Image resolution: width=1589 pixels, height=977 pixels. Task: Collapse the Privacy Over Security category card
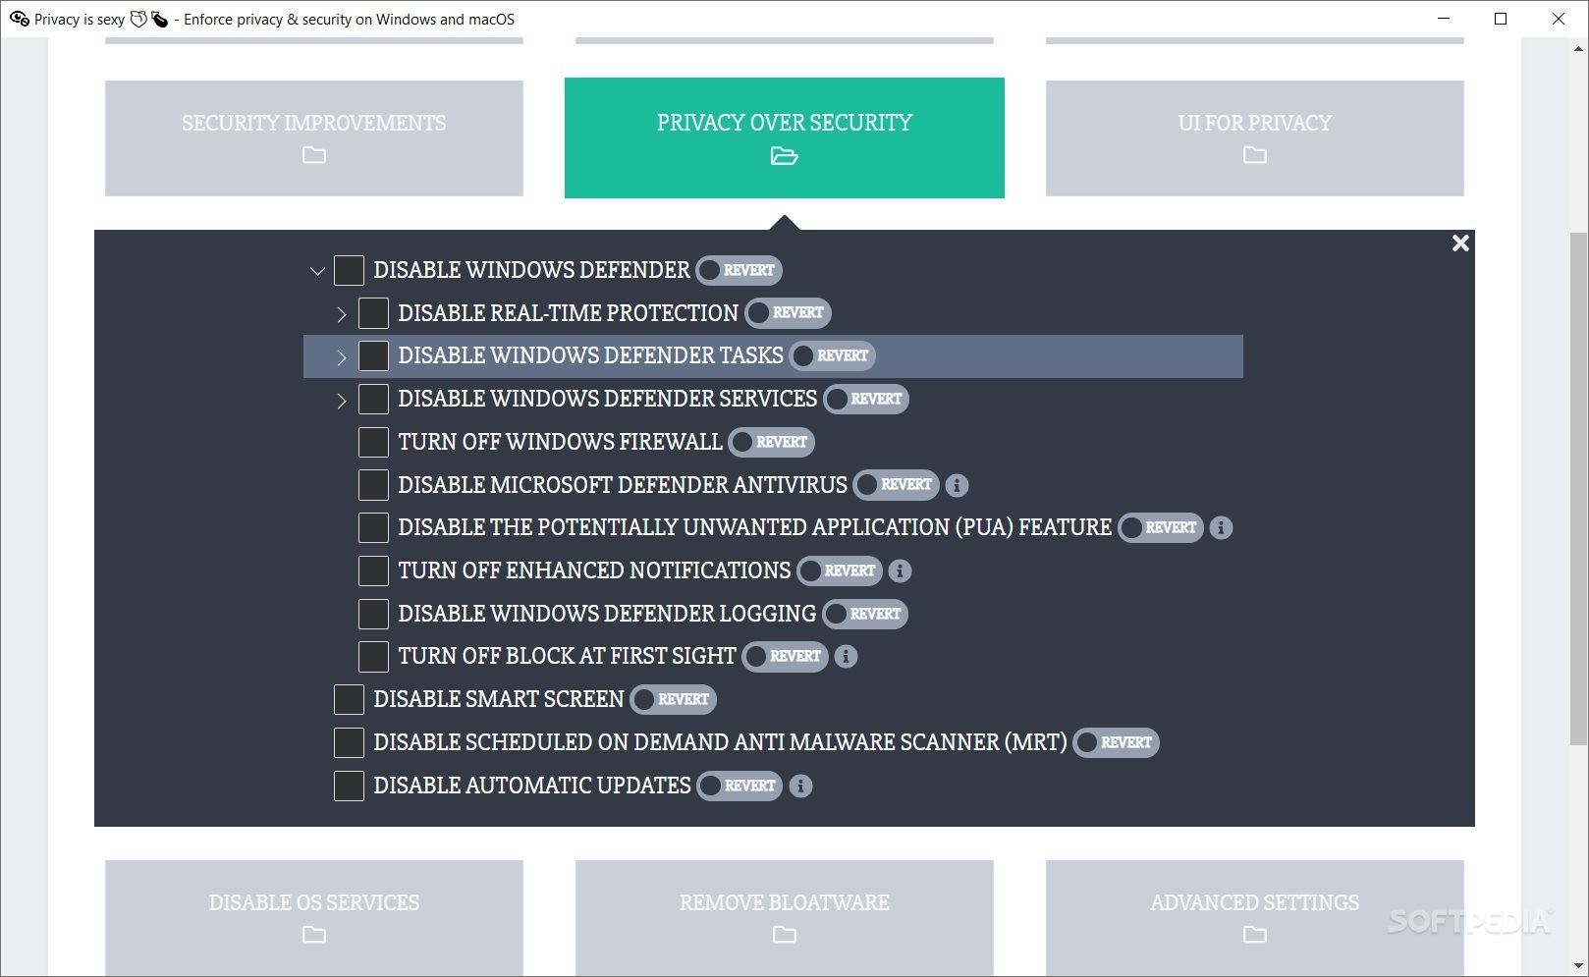pos(785,138)
